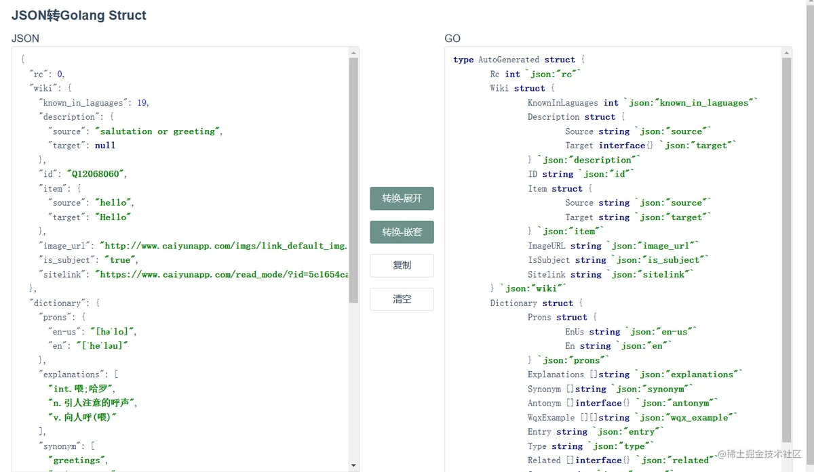Click the JSON string "v.向人呼(喂)"
The height and width of the screenshot is (472, 814).
pyautogui.click(x=82, y=417)
